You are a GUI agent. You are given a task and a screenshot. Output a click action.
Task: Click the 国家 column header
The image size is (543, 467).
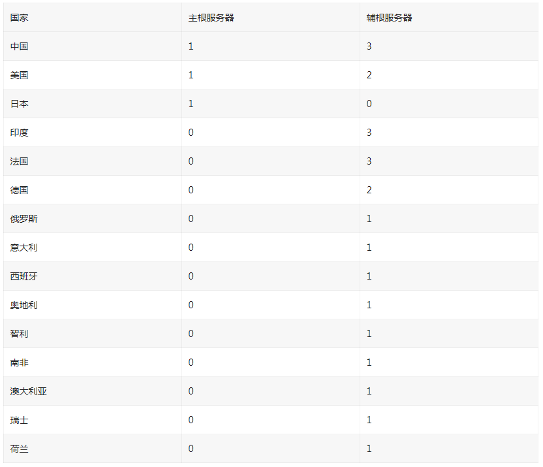pyautogui.click(x=20, y=18)
